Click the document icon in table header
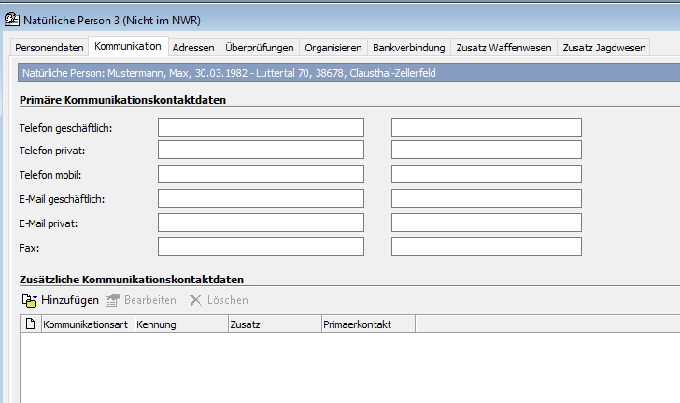 pos(30,324)
